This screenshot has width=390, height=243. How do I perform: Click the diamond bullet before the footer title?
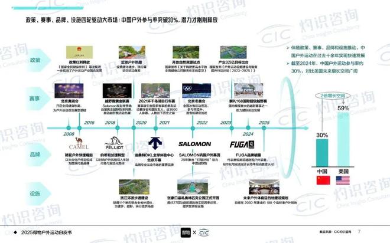[15, 232]
